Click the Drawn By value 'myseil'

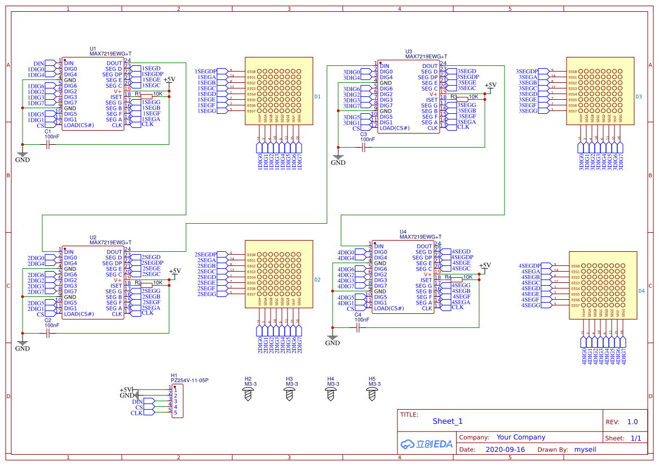(x=585, y=449)
